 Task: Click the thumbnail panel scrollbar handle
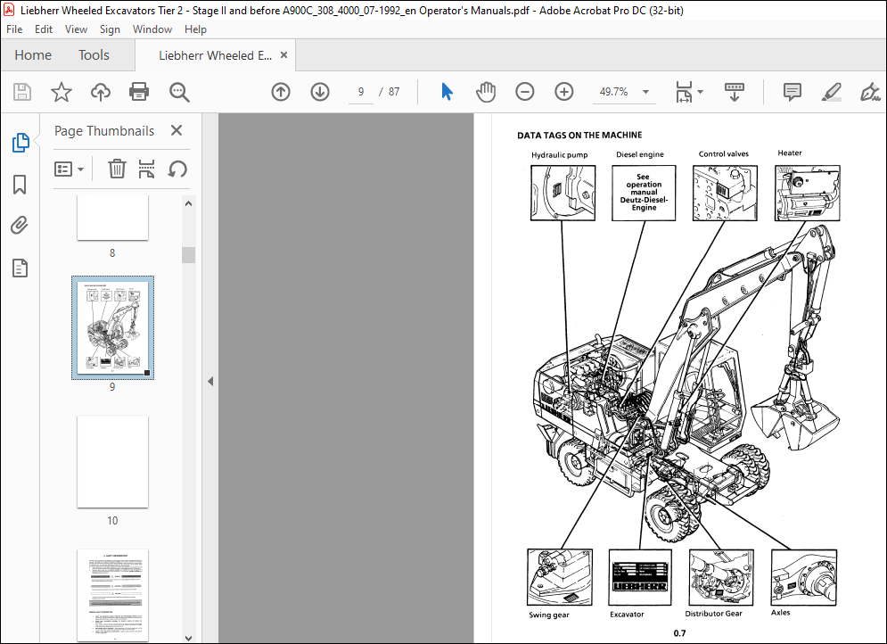(x=188, y=255)
